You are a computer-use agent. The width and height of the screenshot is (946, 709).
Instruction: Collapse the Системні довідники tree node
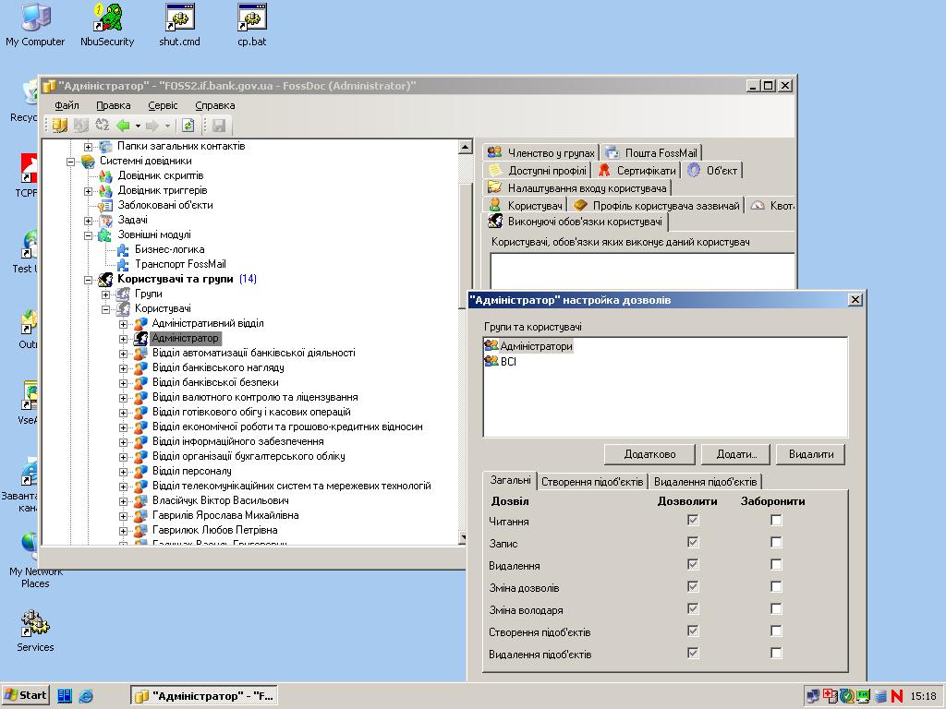point(70,162)
